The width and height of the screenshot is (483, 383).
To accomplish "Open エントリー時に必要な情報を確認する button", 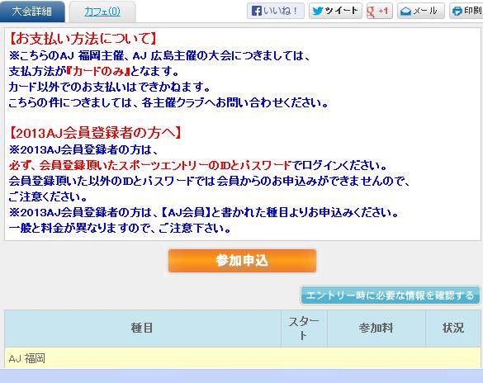I will coord(391,296).
